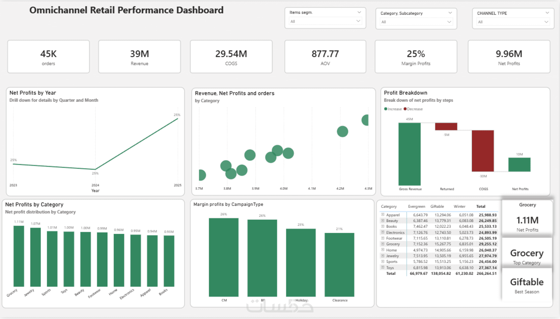Expand the Toys category row
Viewport: 560px width, 319px height.
pyautogui.click(x=383, y=267)
